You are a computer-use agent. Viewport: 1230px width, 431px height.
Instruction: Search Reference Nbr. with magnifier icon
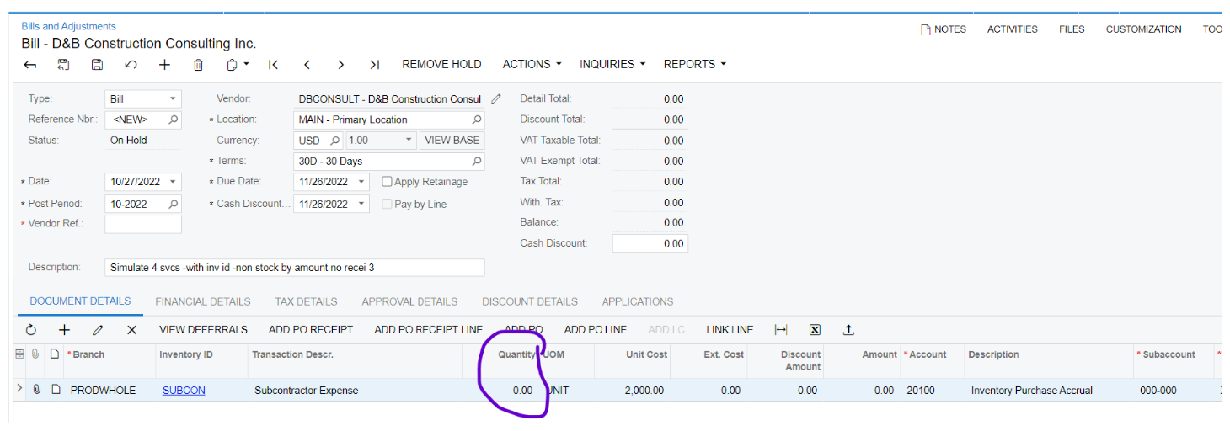(x=174, y=120)
